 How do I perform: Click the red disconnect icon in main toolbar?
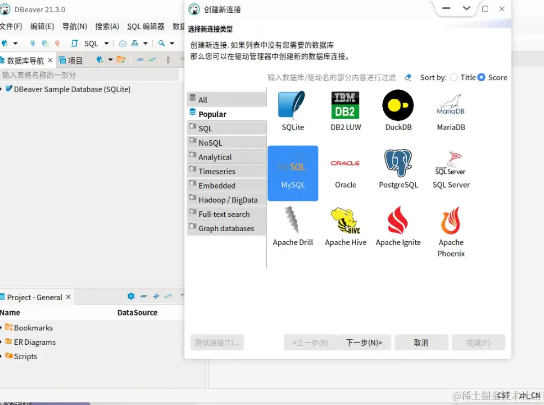click(57, 44)
